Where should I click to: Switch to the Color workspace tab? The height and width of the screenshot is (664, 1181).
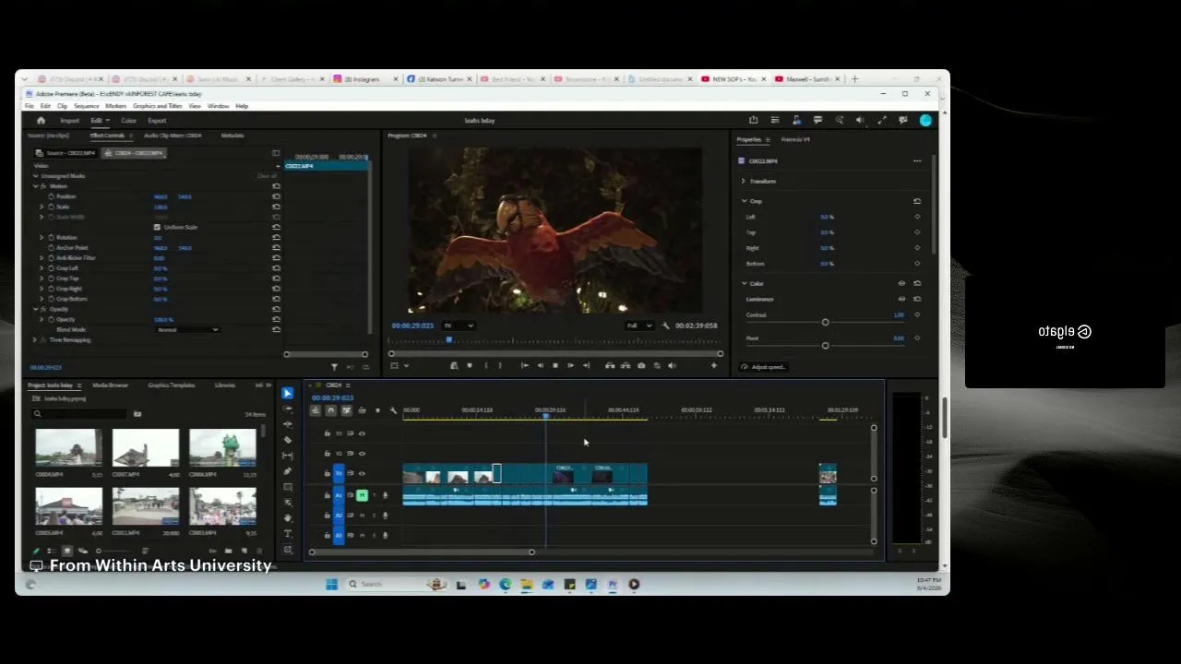pyautogui.click(x=128, y=121)
